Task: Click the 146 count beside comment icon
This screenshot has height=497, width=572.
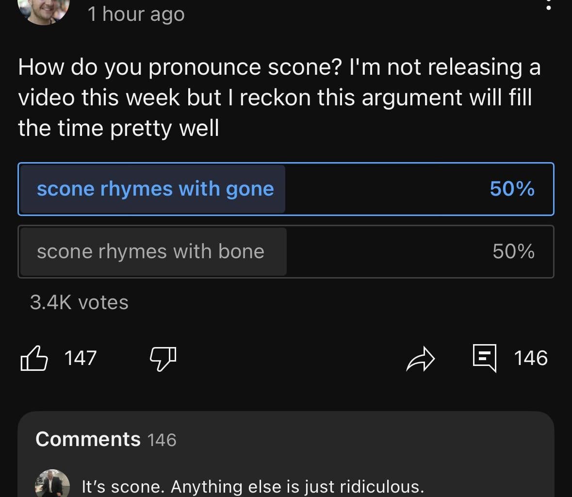Action: coord(531,358)
